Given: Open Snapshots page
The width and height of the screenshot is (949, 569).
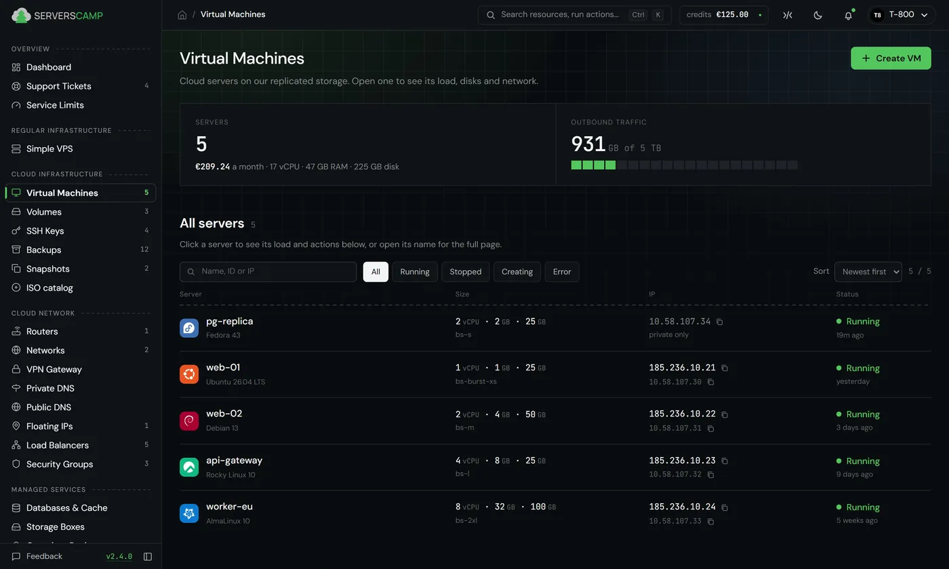Looking at the screenshot, I should click(81, 269).
